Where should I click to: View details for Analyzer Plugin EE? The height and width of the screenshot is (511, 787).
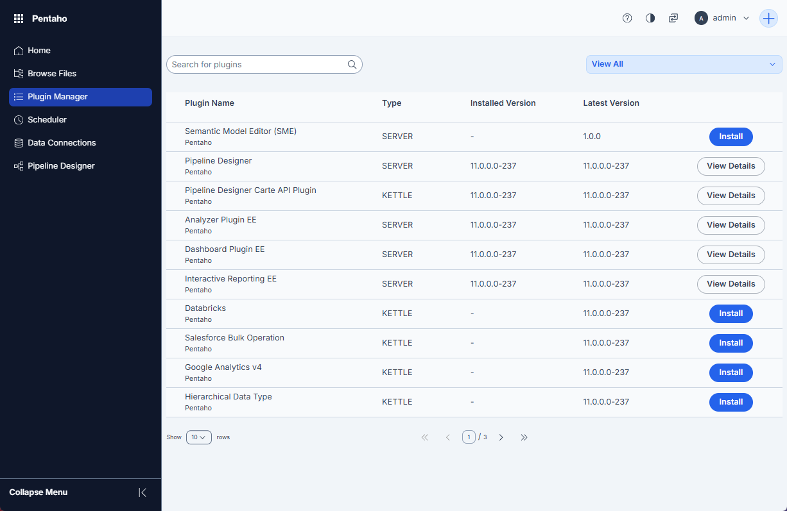(731, 225)
